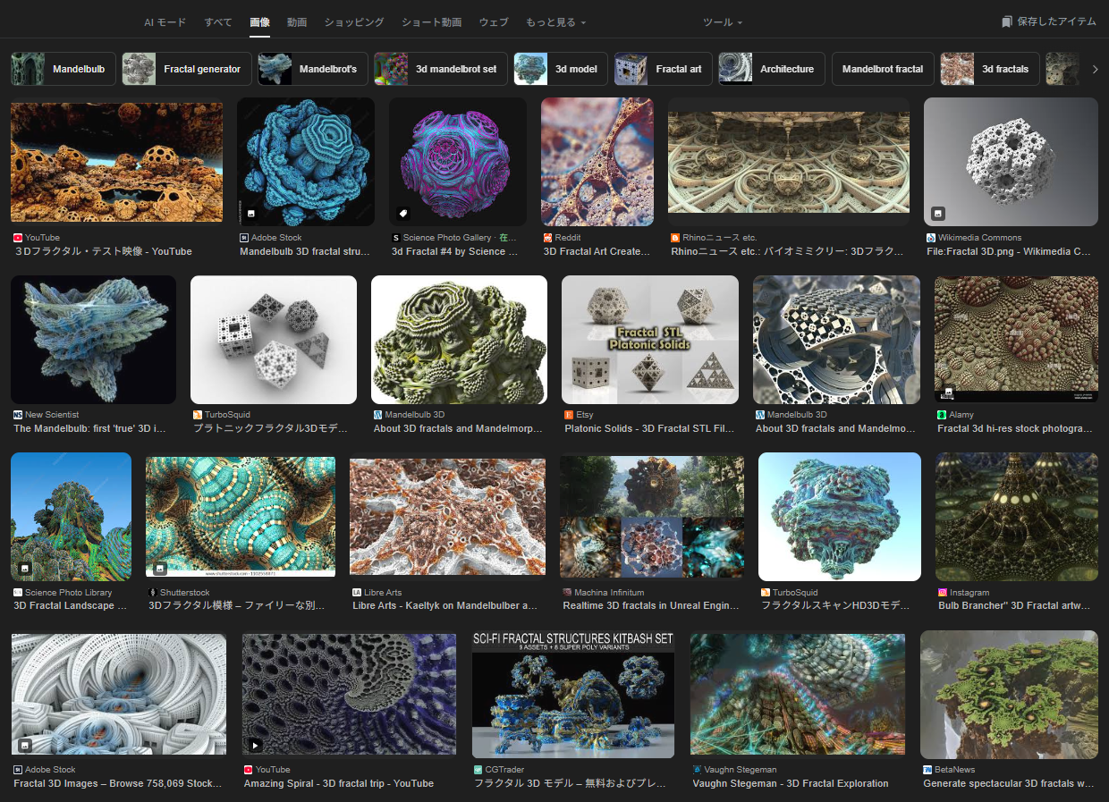Expand the もっと見る menu
The image size is (1109, 802).
[x=555, y=22]
